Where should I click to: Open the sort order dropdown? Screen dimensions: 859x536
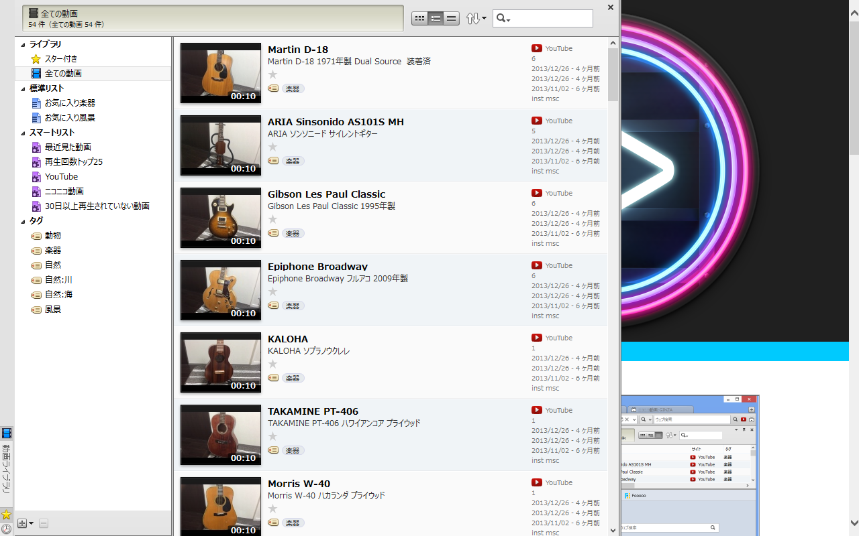coord(476,19)
